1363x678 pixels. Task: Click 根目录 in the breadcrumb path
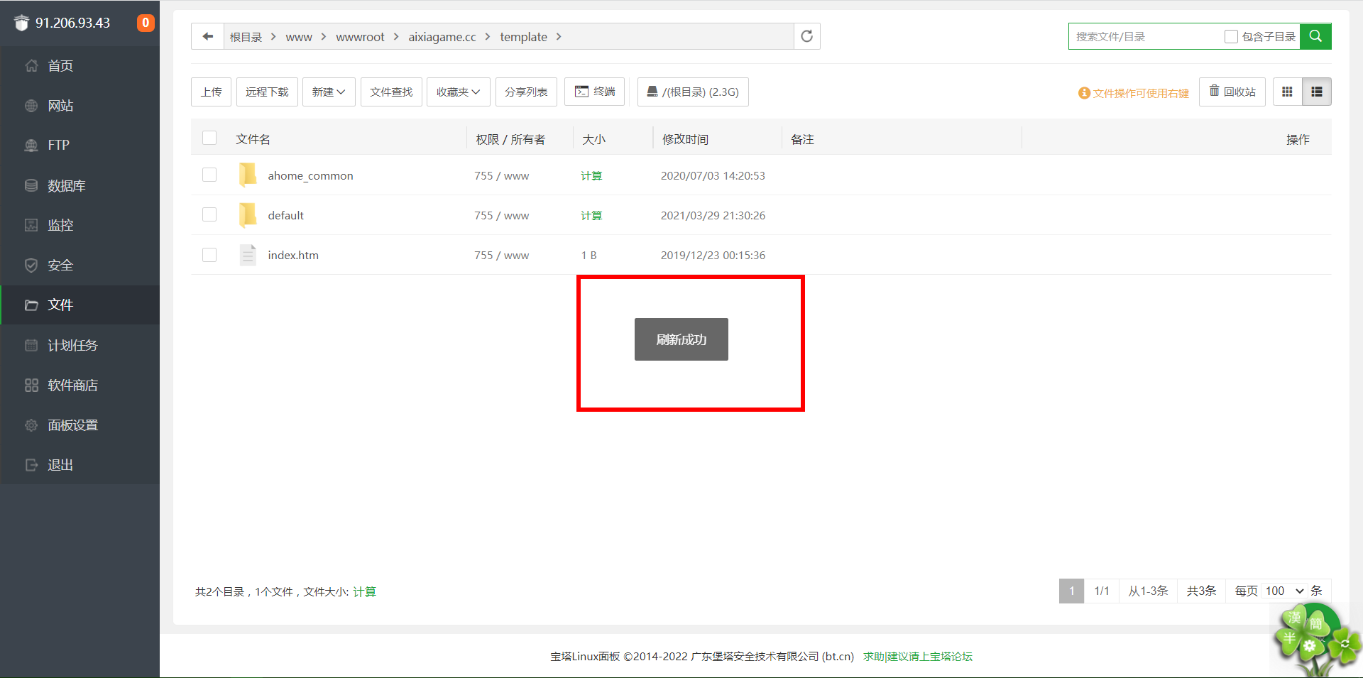click(246, 37)
